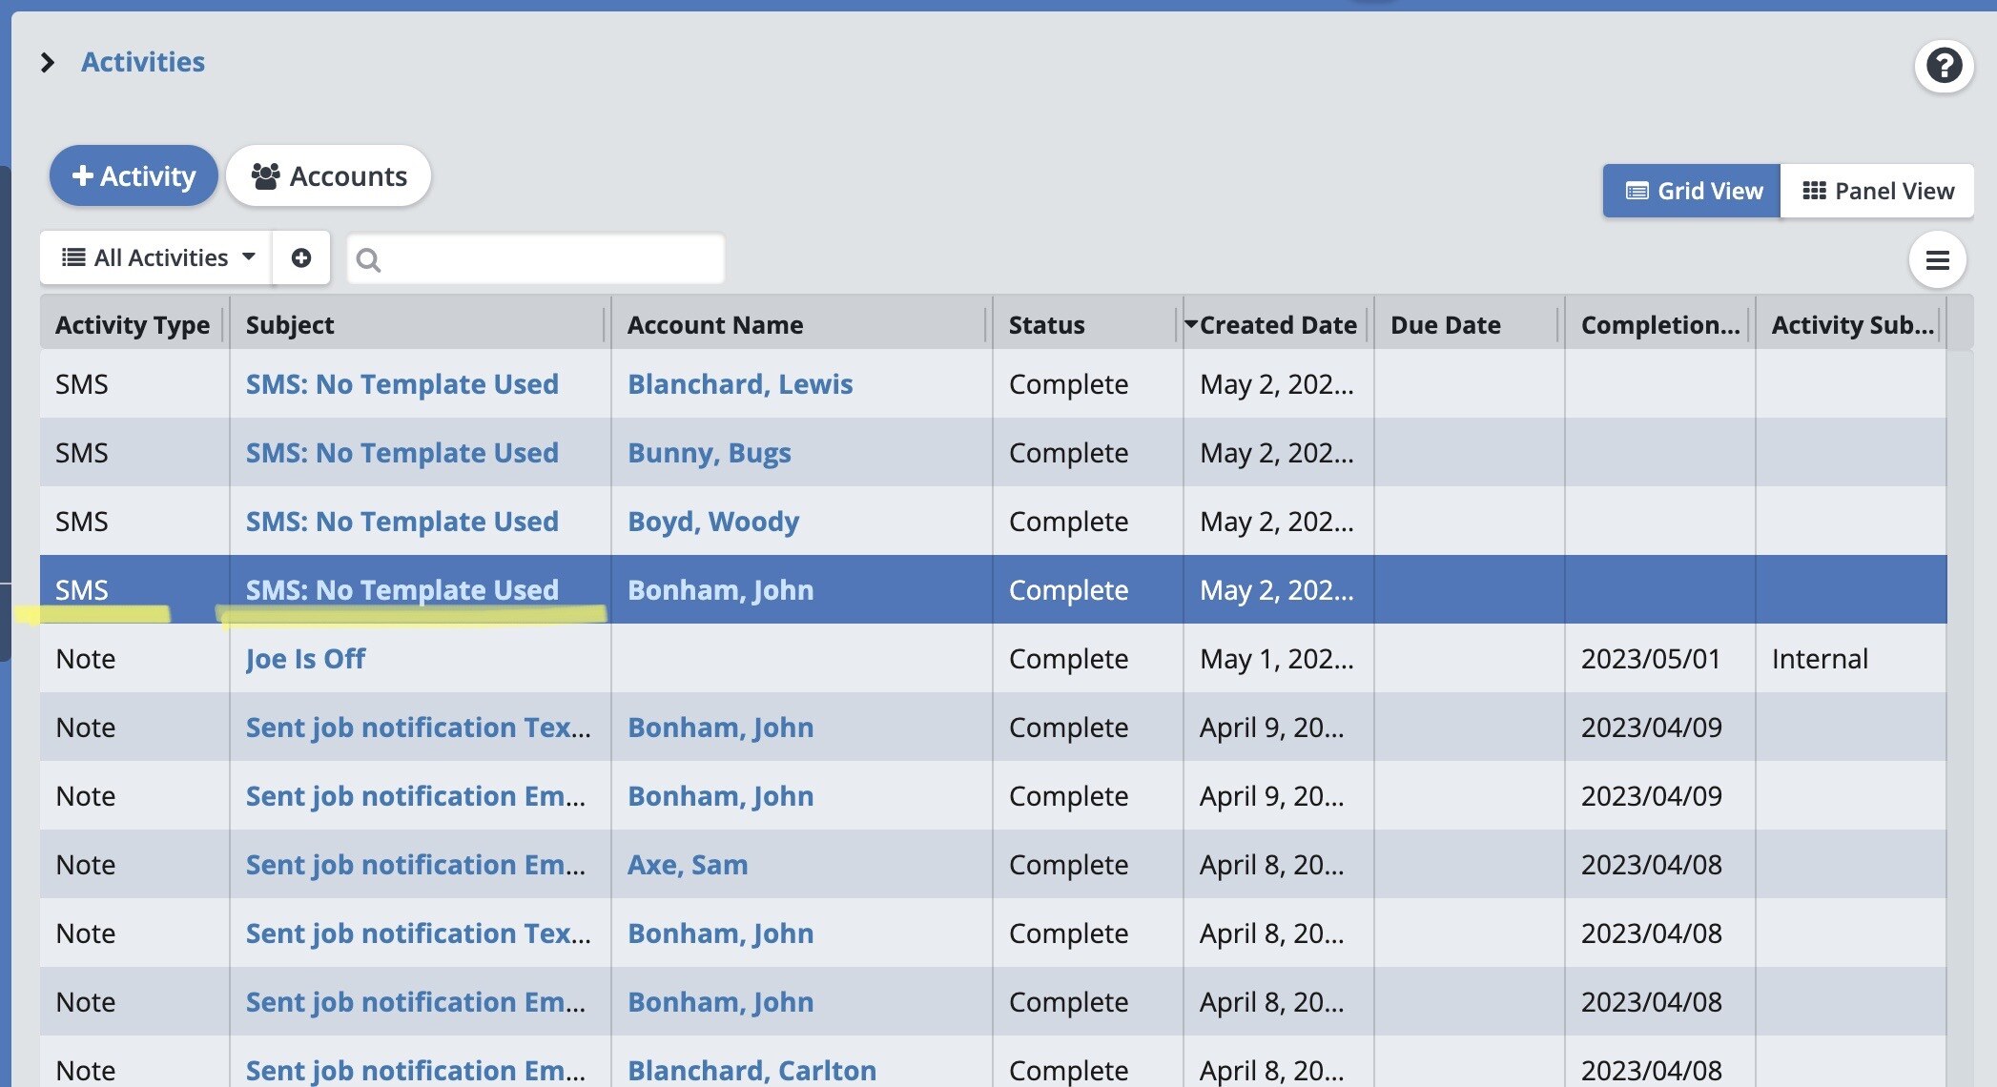Click the Created Date sort arrow
Viewport: 1997px width, 1087px height.
pyautogui.click(x=1190, y=324)
